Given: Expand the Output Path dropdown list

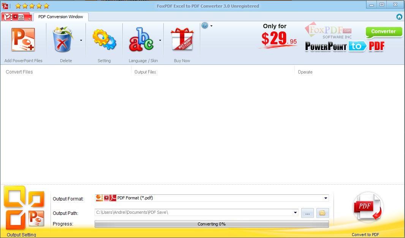Looking at the screenshot, I should pyautogui.click(x=295, y=213).
